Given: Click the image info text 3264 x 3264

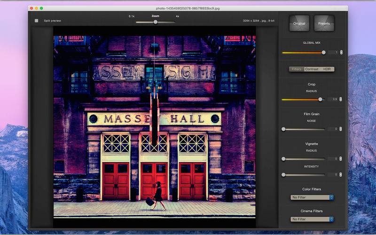Looking at the screenshot, I should pyautogui.click(x=258, y=21).
